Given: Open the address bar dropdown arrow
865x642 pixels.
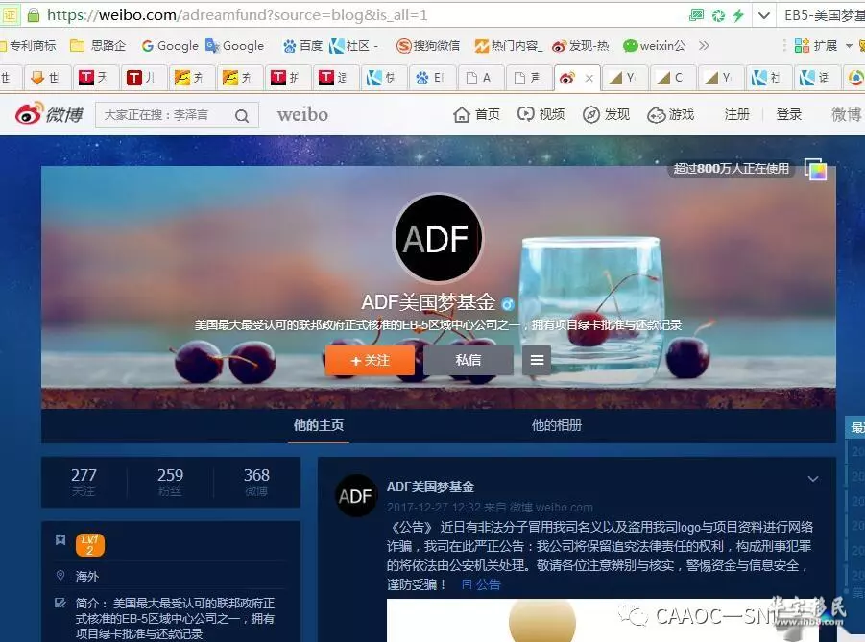Looking at the screenshot, I should click(764, 15).
